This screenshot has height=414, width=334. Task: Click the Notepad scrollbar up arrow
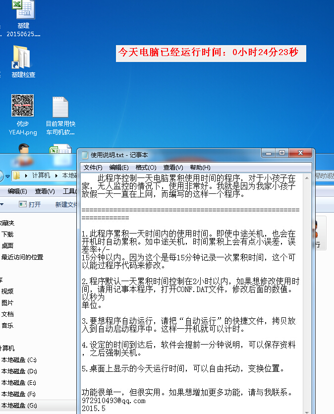pyautogui.click(x=307, y=178)
